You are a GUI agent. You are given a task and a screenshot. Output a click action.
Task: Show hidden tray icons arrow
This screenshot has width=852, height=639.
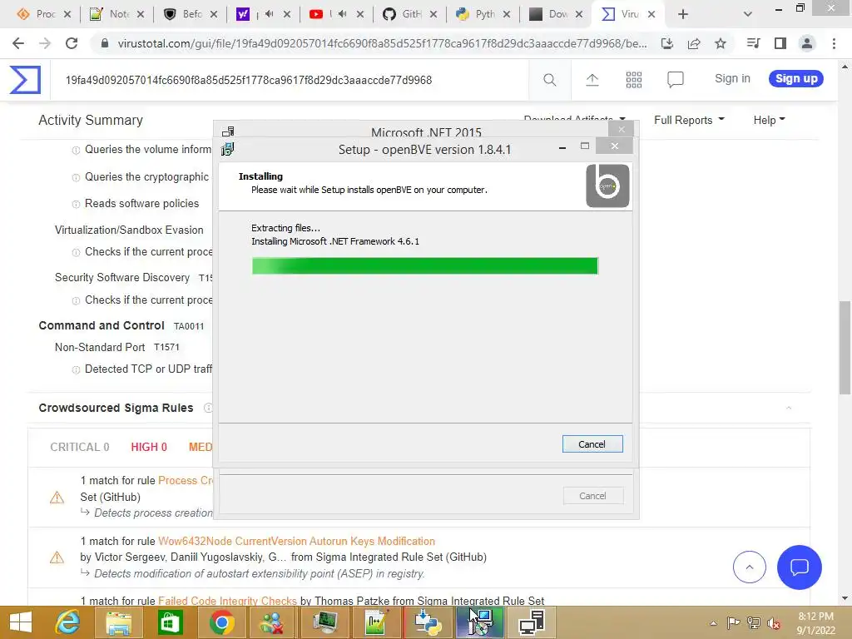[713, 623]
